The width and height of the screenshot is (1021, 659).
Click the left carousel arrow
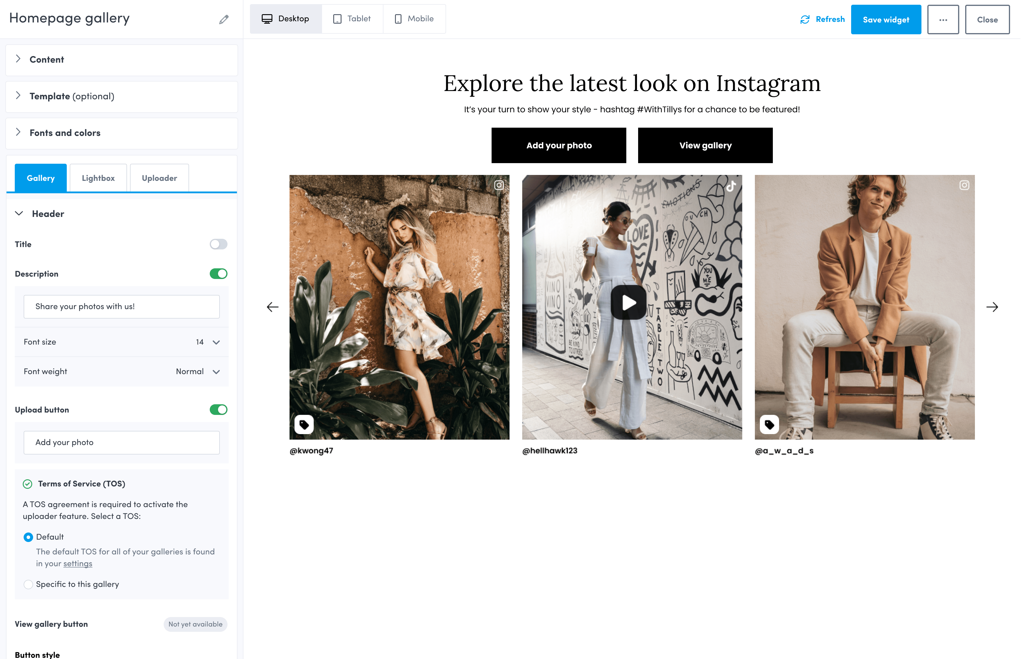272,307
